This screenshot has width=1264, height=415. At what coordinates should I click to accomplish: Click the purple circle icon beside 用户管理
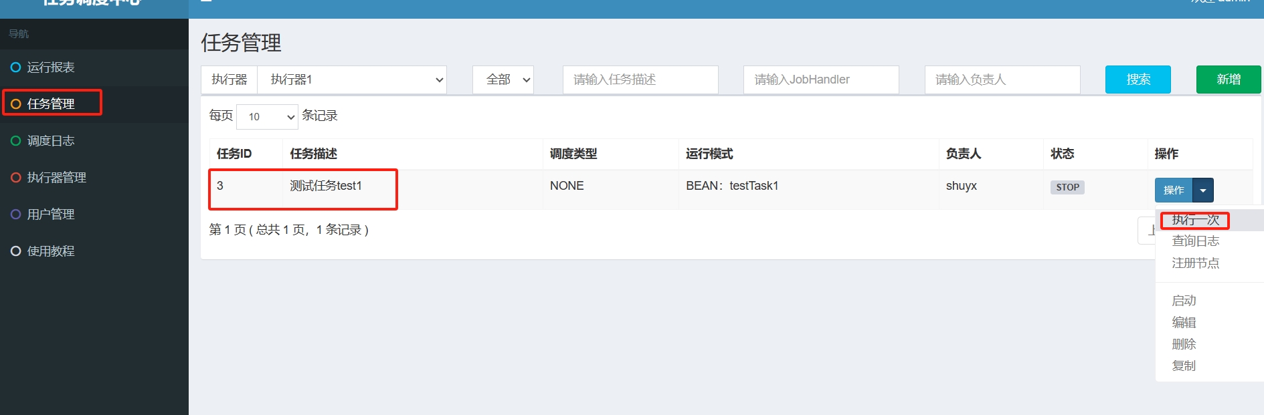click(16, 214)
